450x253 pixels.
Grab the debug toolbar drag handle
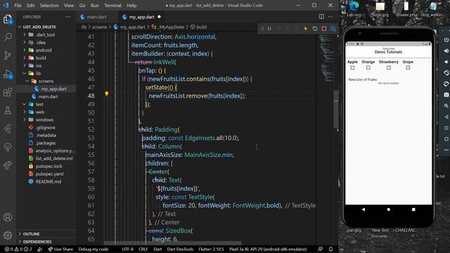pos(262,28)
